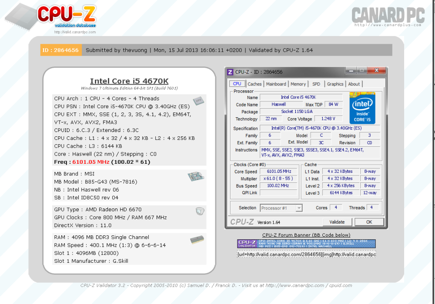Click the purple Z icon in CPU-Z title bar
The height and width of the screenshot is (304, 435).
230,72
